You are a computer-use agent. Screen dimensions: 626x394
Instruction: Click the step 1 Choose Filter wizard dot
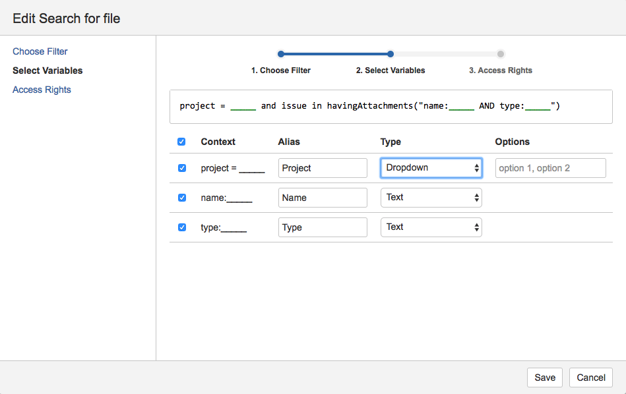280,53
